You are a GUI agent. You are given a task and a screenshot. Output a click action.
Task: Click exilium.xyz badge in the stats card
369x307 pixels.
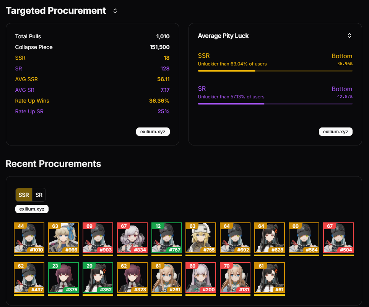point(153,132)
